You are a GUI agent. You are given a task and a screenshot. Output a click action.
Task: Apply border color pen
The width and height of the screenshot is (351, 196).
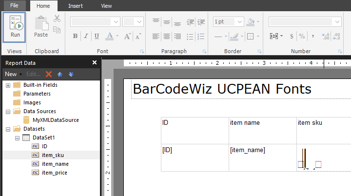click(x=234, y=36)
